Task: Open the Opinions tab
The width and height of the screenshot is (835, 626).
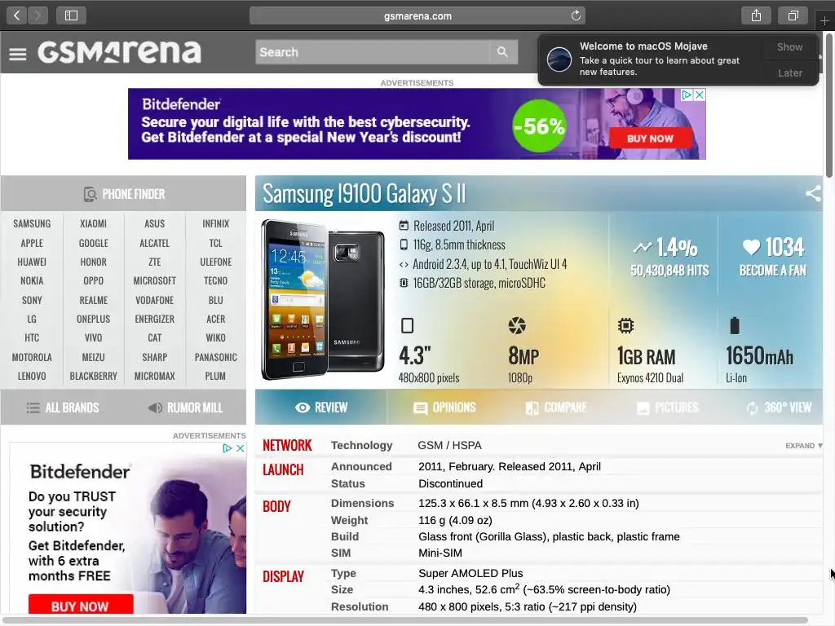Action: tap(444, 408)
